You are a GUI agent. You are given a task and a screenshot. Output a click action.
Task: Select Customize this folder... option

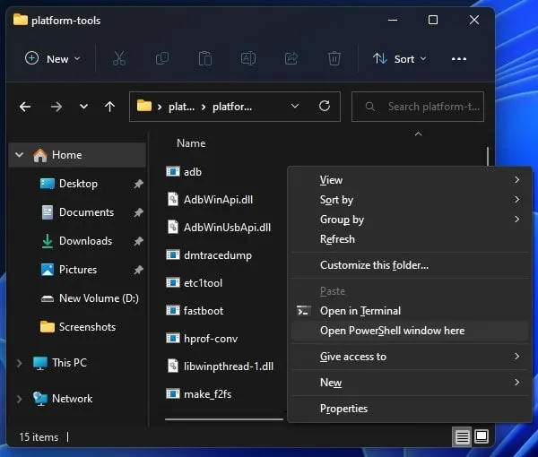click(410, 265)
